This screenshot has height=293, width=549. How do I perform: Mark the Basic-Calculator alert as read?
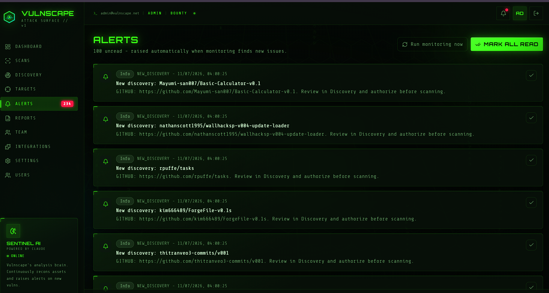[531, 75]
